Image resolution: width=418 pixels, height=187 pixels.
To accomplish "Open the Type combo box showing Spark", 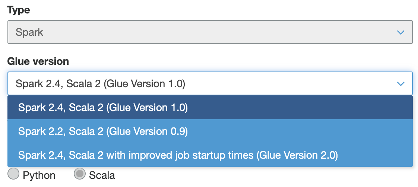I will pos(210,32).
